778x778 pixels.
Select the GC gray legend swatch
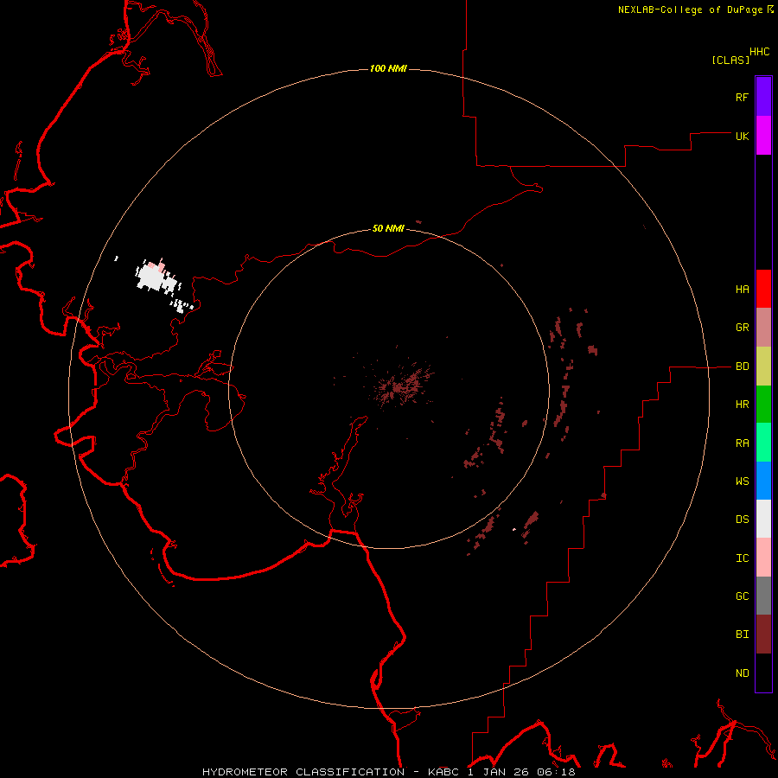(x=763, y=596)
